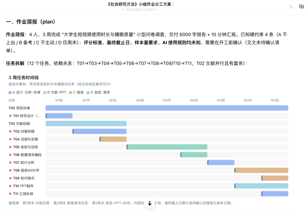Screen dimensions: 307x211
Task: Select the T07 统计分析 timeline bar
Action: [x=221, y=163]
